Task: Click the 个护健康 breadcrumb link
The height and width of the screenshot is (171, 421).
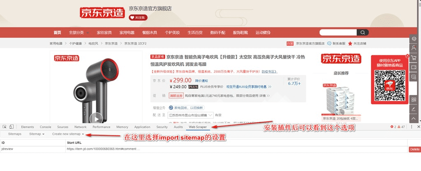Action: (x=76, y=43)
